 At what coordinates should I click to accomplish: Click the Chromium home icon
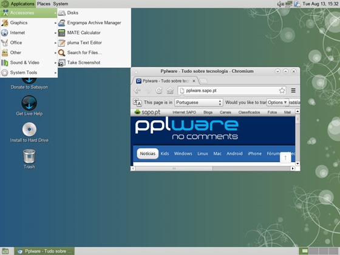[x=170, y=90]
